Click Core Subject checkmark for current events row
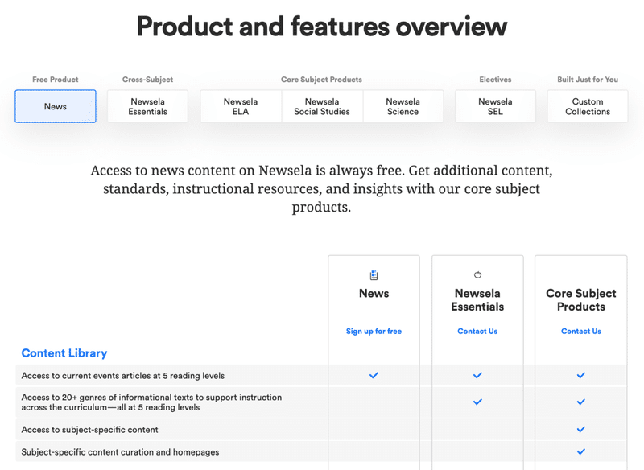This screenshot has width=644, height=470. click(x=580, y=375)
